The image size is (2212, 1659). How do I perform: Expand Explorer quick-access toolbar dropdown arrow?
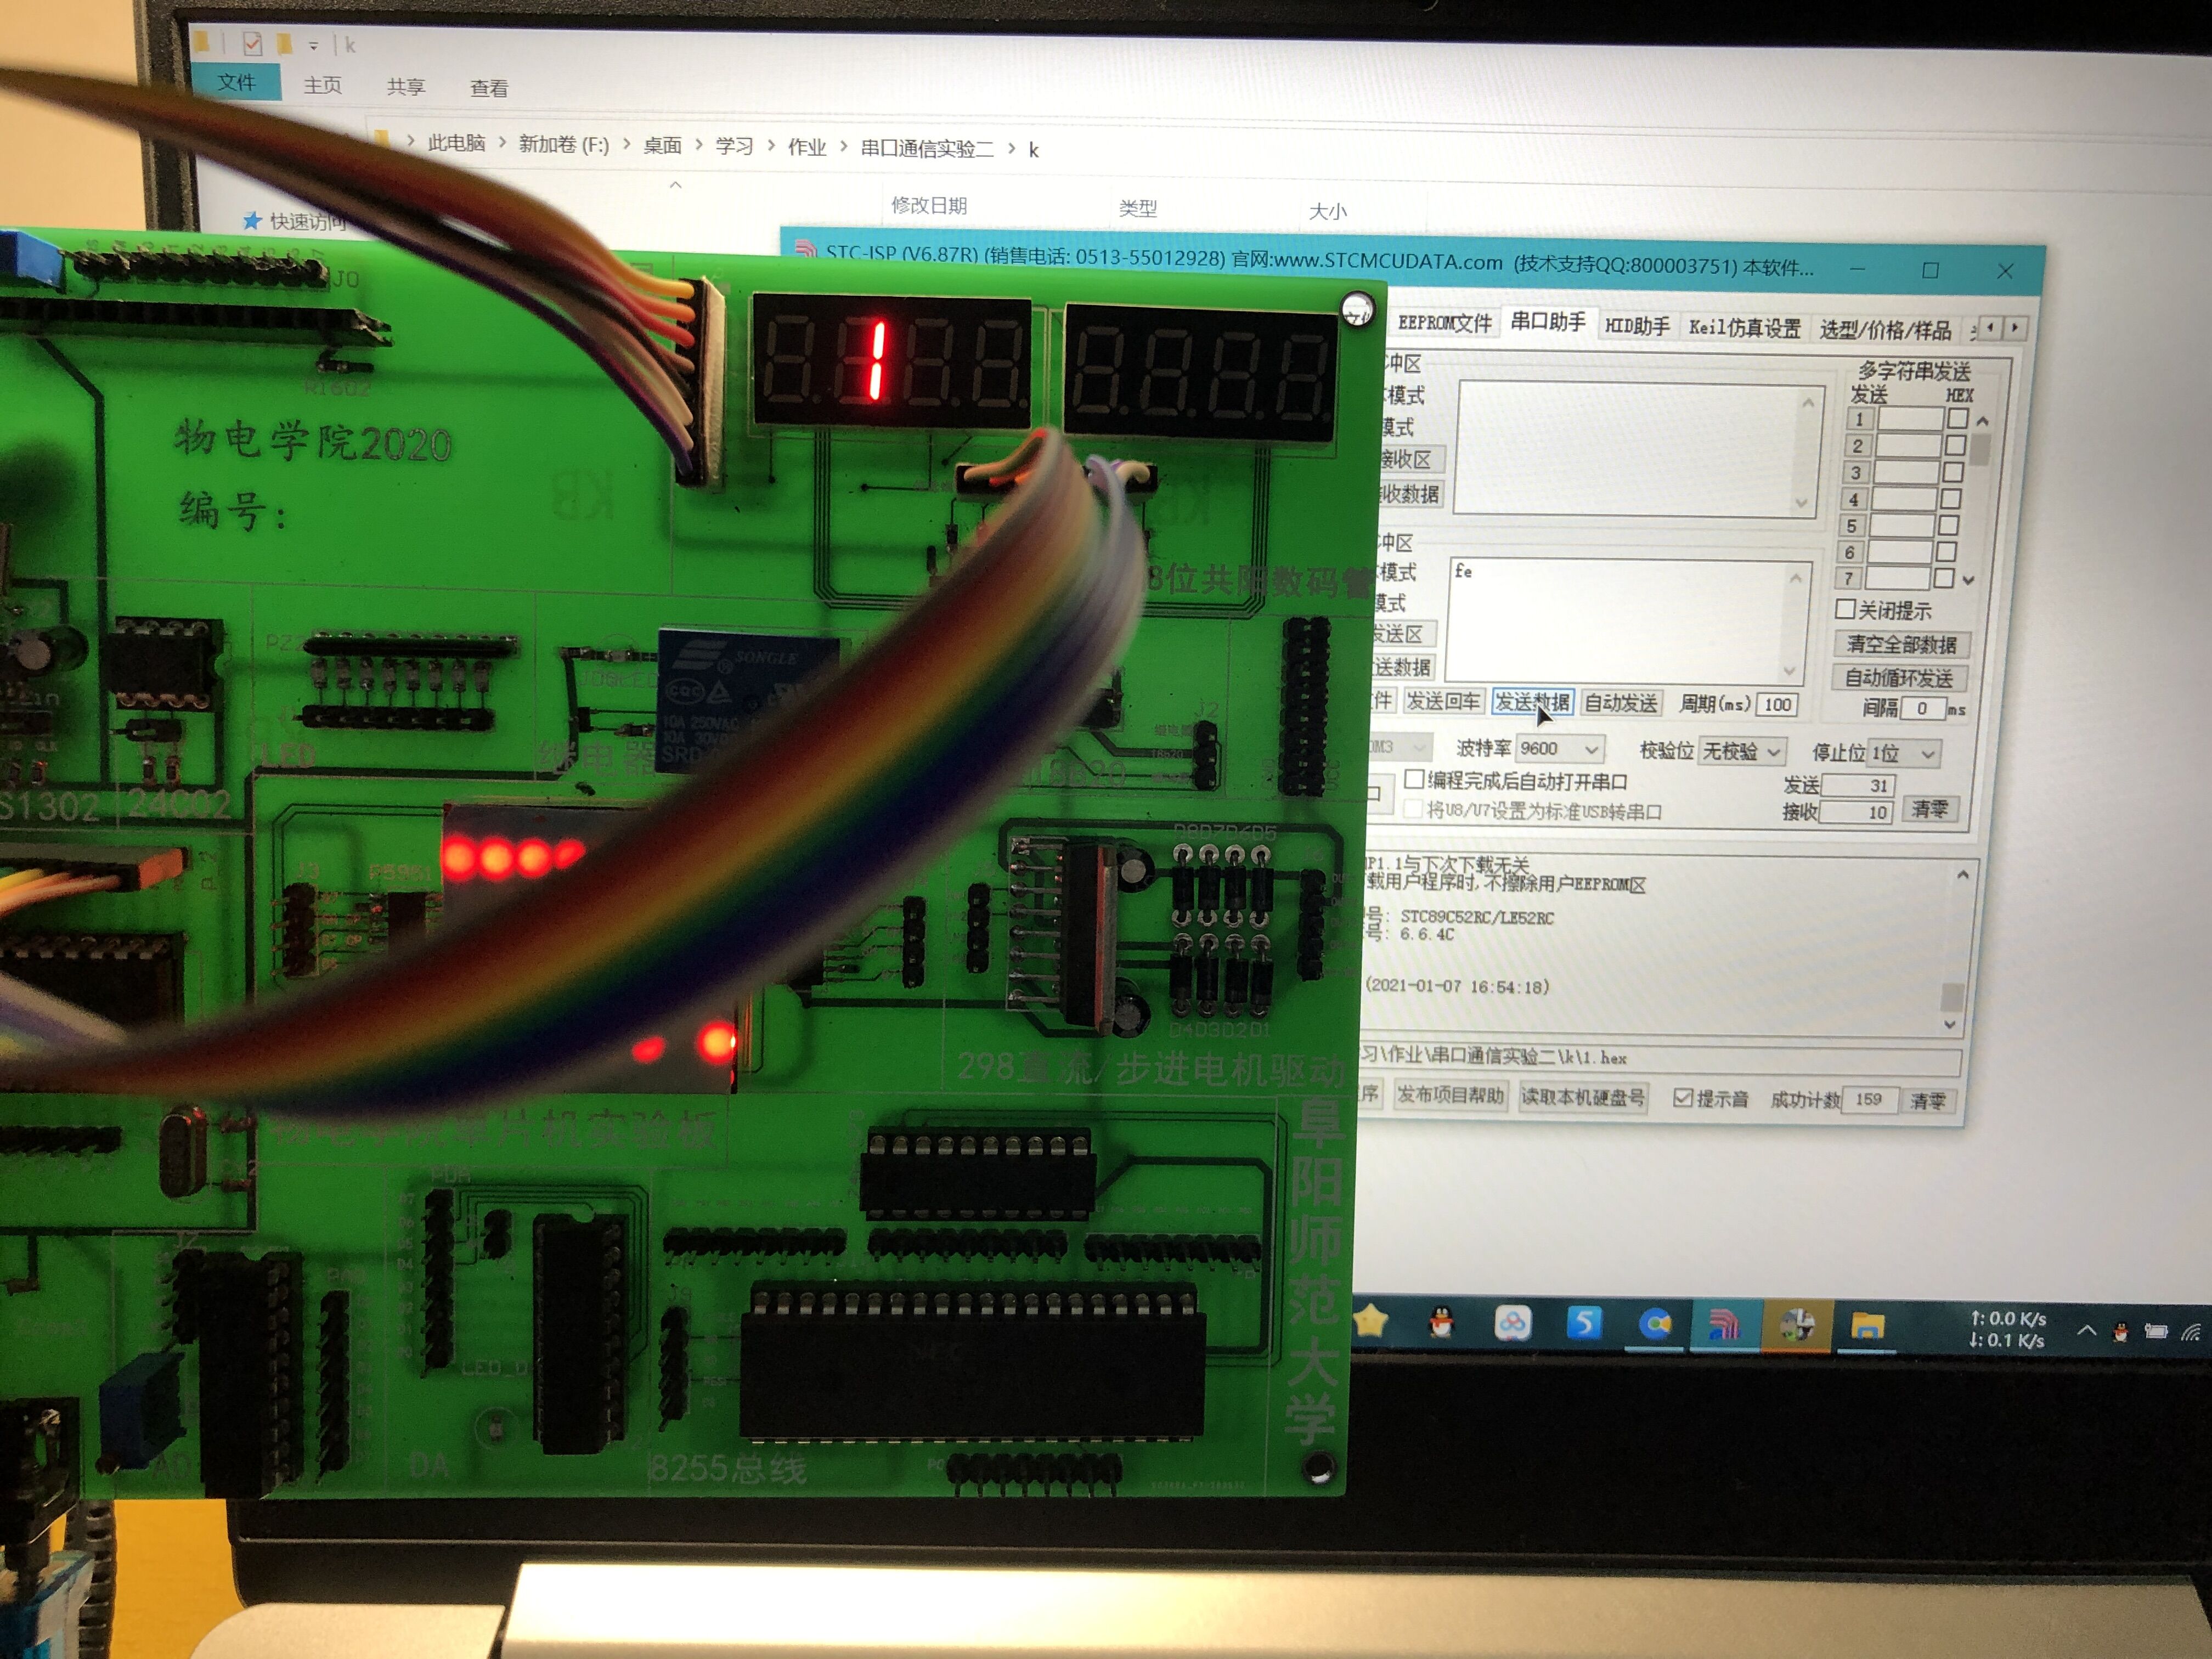(313, 45)
